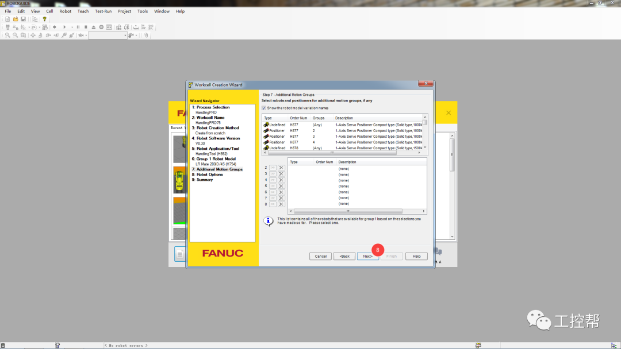Click horizontal scrollbar of lower groups list
Screen dimensions: 621x349
pyautogui.click(x=348, y=211)
